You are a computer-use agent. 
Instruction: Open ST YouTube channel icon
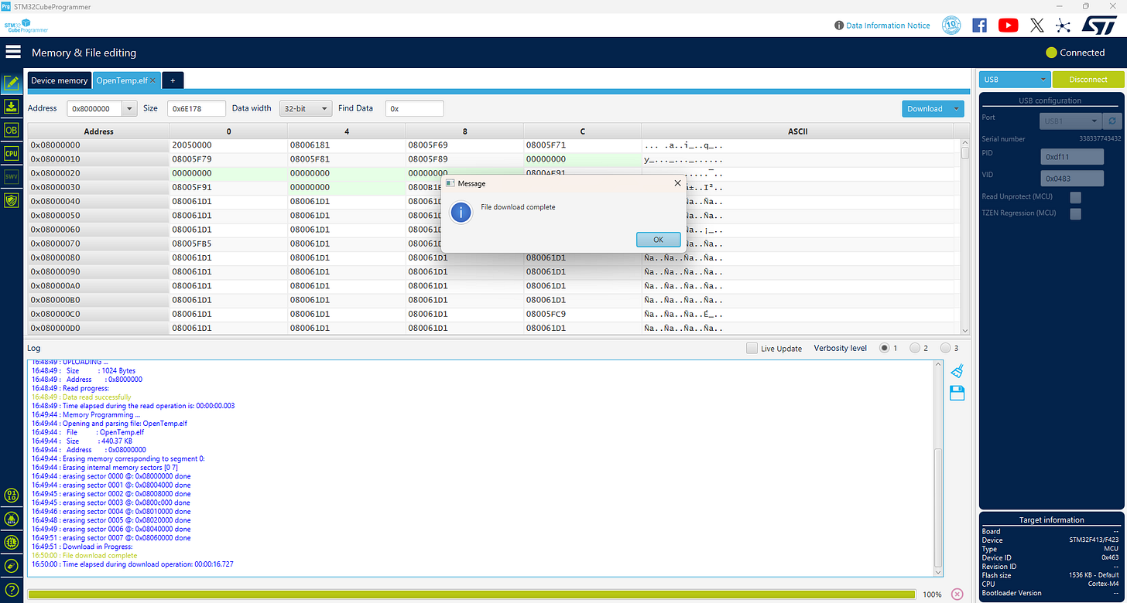click(1008, 26)
